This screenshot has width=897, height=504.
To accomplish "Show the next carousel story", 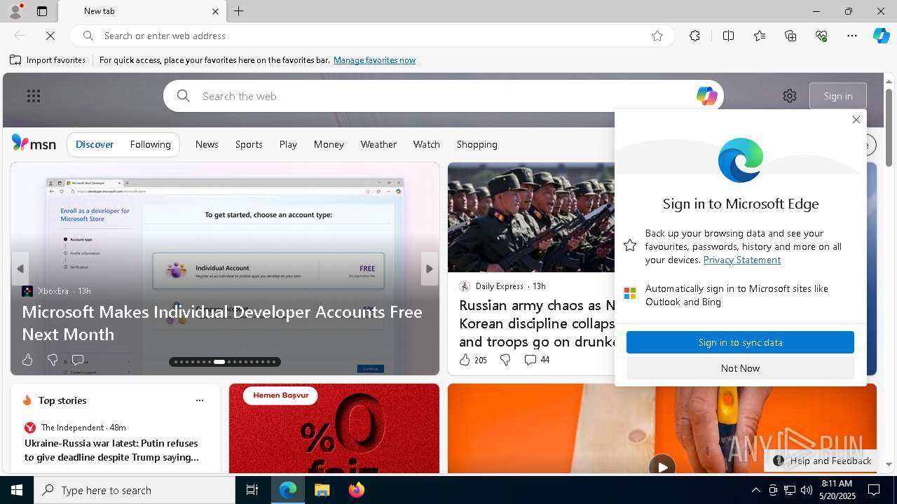I will 430,269.
